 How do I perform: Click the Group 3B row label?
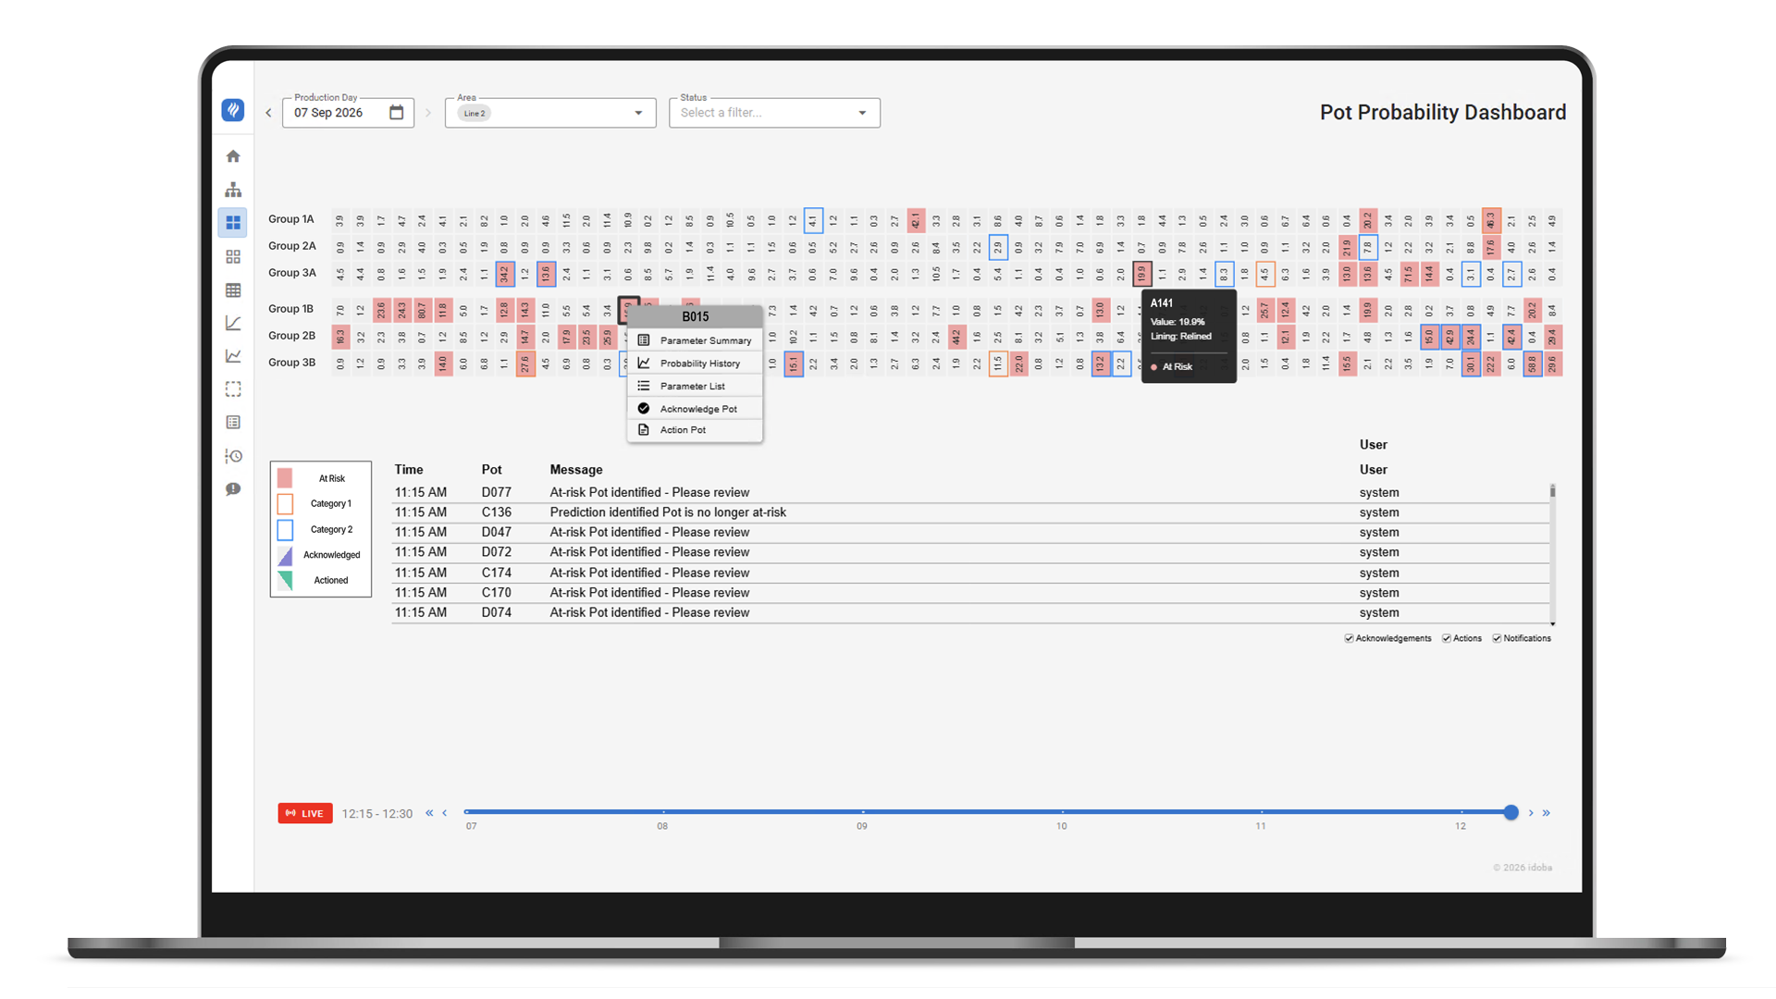point(292,363)
